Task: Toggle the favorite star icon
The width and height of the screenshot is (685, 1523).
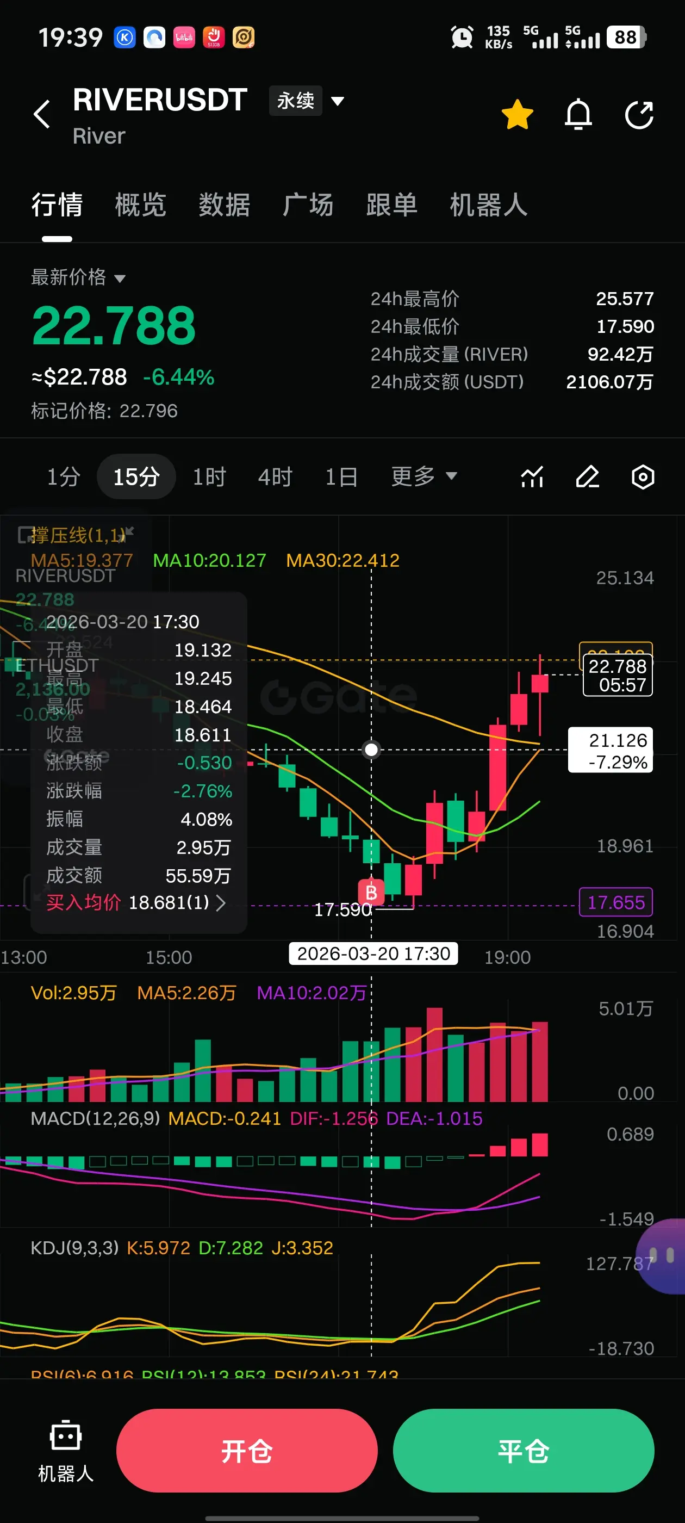Action: (517, 114)
